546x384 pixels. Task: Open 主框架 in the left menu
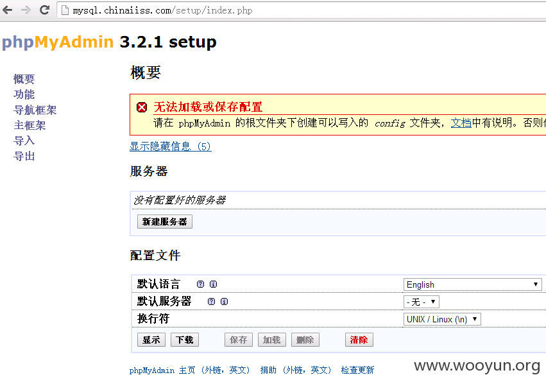click(30, 125)
